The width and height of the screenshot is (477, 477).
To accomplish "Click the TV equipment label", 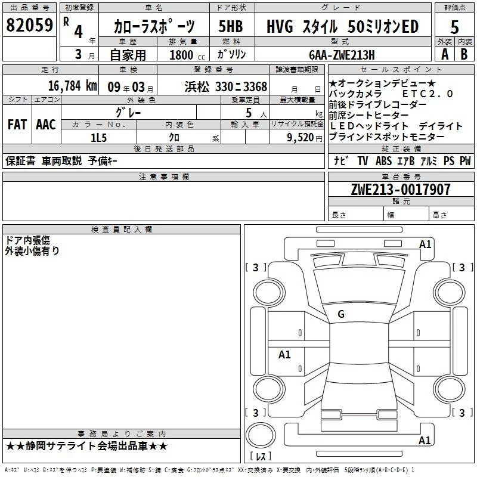I will (363, 160).
